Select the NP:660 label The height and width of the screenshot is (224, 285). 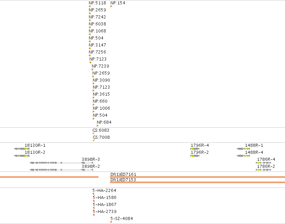click(x=100, y=101)
